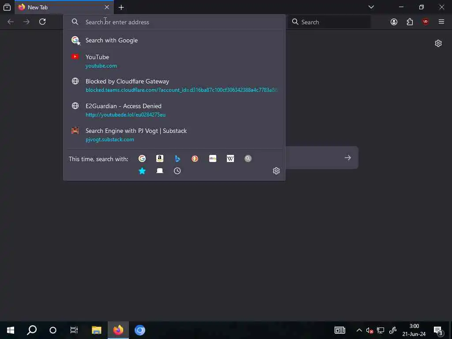Search in Bookmarks star icon
This screenshot has width=452, height=339.
coord(142,171)
